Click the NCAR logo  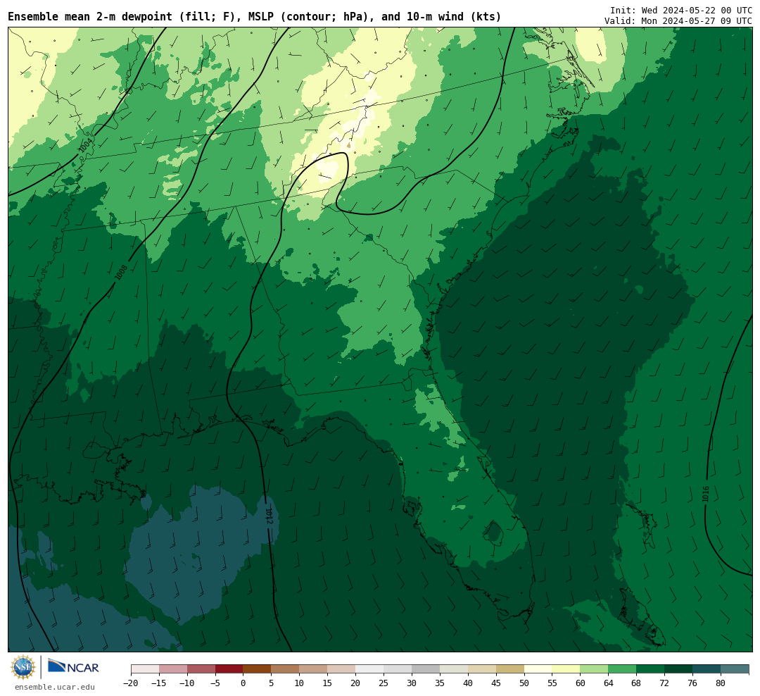(x=73, y=666)
